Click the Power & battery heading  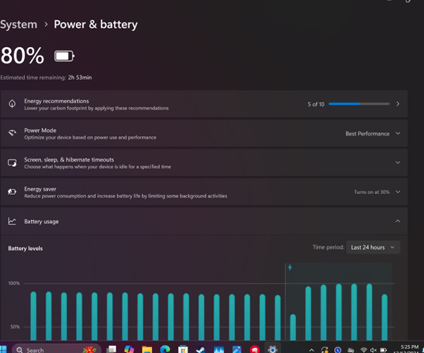click(96, 25)
